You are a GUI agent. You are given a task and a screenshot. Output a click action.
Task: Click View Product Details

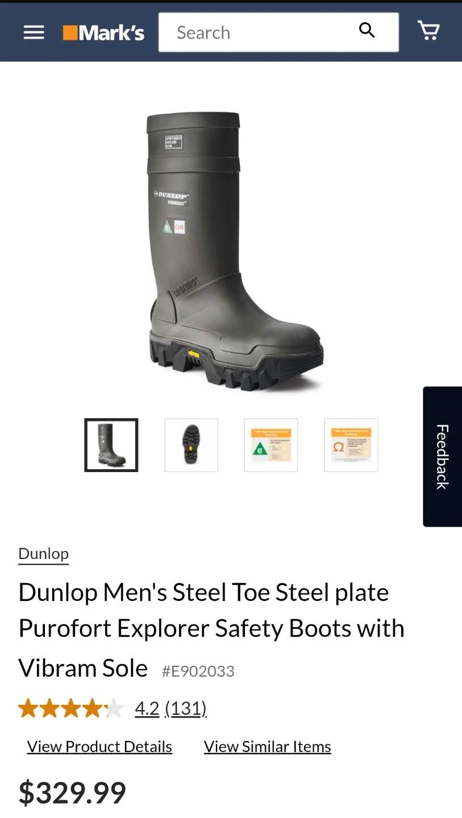point(99,746)
